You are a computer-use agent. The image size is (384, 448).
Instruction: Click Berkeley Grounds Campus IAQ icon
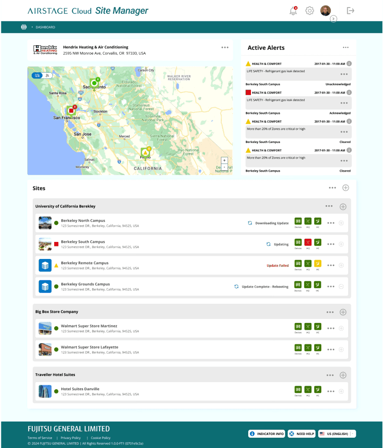click(308, 284)
